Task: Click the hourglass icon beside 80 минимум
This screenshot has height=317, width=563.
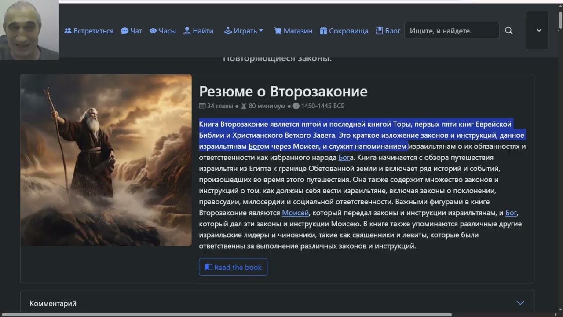Action: click(244, 106)
